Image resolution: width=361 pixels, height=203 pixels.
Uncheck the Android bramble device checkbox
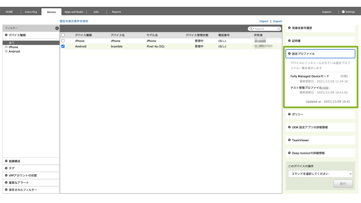coord(63,46)
